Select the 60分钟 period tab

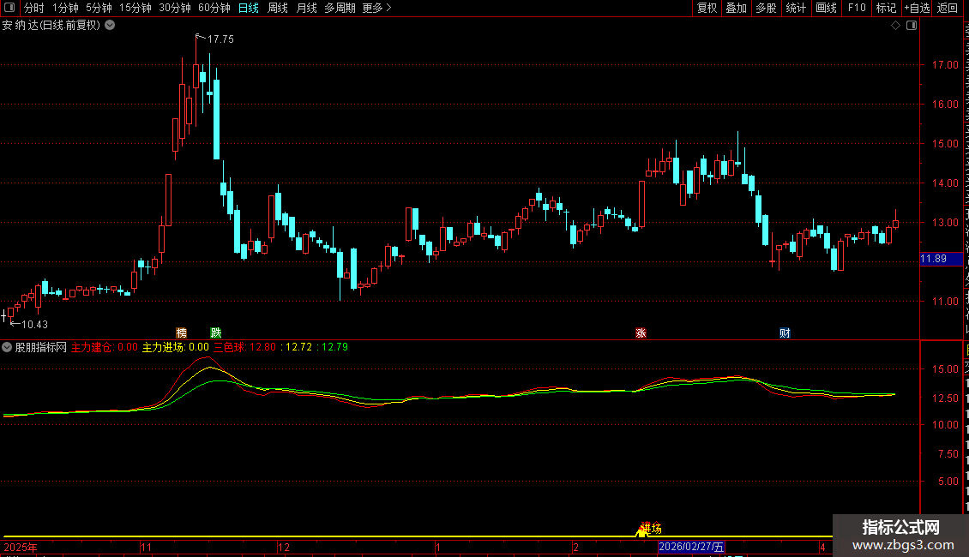[214, 8]
